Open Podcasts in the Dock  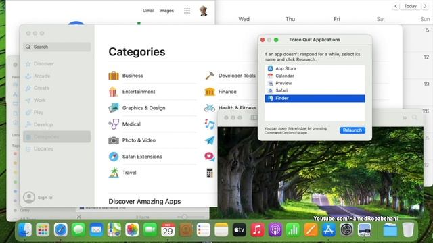tap(275, 230)
